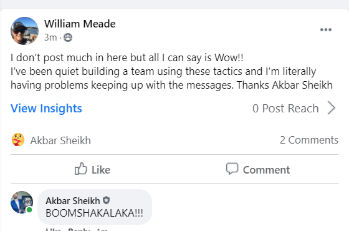
Task: Click the green online status dot
Action: (x=29, y=210)
